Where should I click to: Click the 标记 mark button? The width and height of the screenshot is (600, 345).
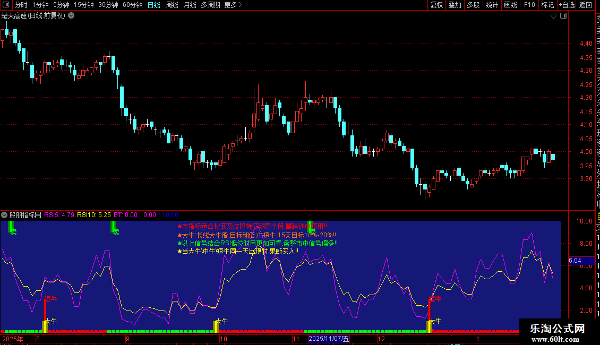click(x=547, y=5)
